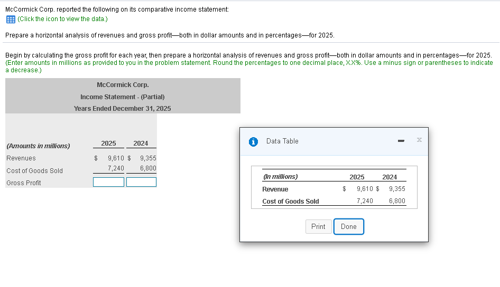Click the 'Revenue' label in Data Table
Image resolution: width=500 pixels, height=287 pixels.
pyautogui.click(x=275, y=189)
